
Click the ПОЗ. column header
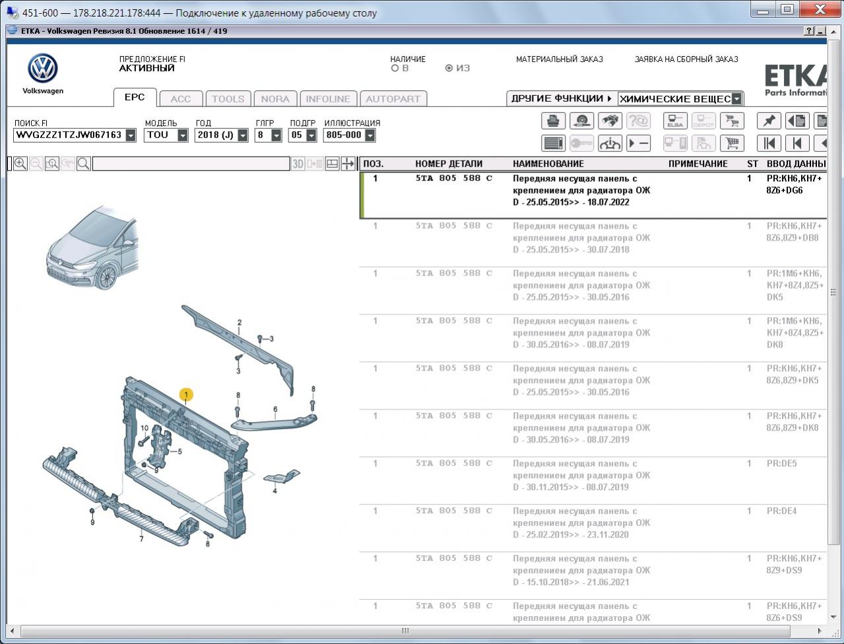(373, 164)
